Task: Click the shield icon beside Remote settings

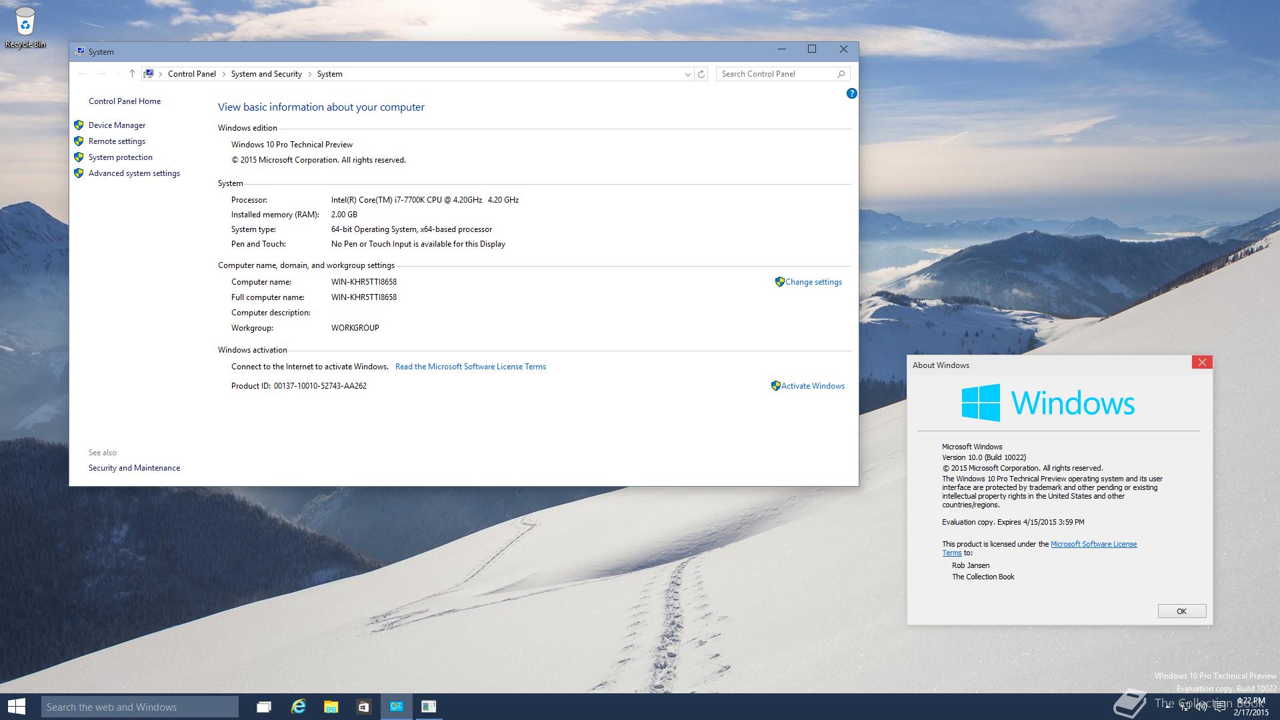Action: click(x=79, y=141)
